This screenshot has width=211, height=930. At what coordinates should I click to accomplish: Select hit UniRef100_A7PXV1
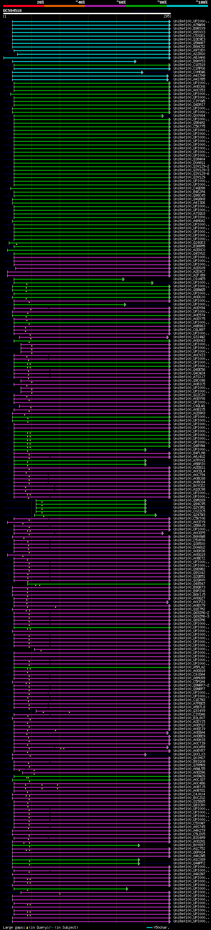[189, 460]
